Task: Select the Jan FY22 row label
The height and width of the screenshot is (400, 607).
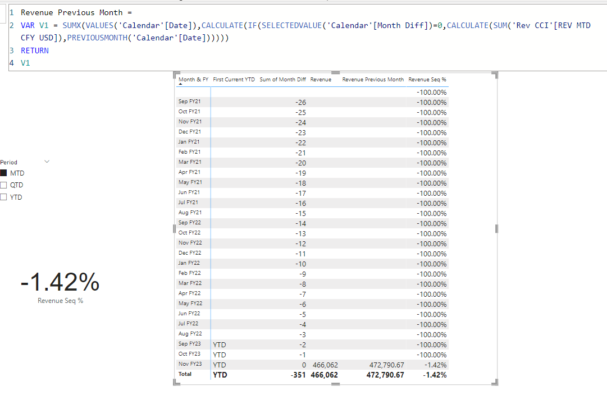Action: [189, 263]
